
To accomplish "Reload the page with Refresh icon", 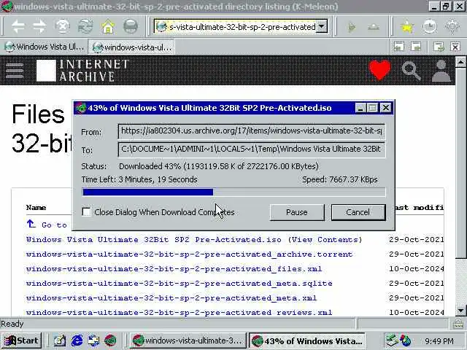I will tap(85, 27).
